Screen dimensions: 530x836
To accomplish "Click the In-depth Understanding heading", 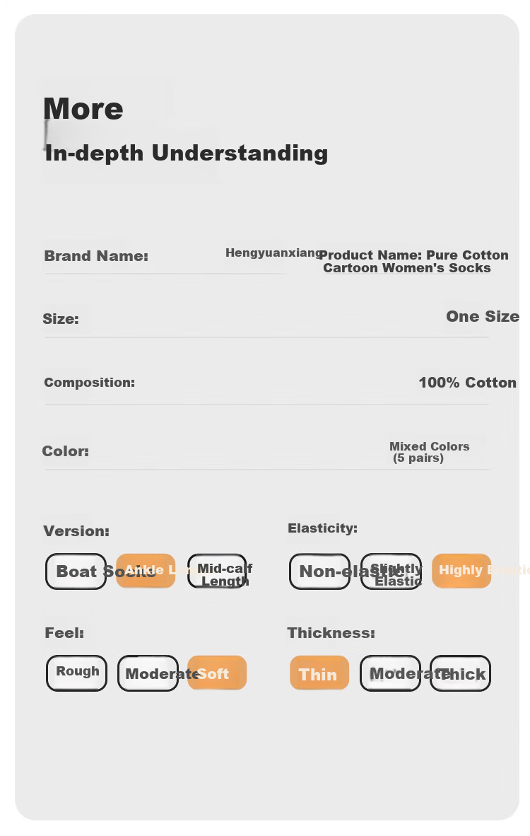I will (187, 153).
